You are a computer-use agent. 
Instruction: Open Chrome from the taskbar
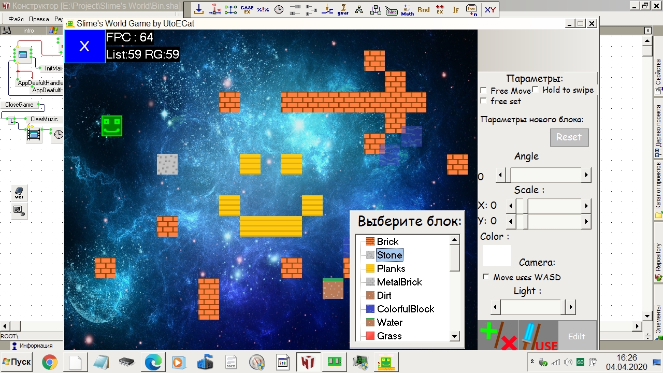pos(50,362)
